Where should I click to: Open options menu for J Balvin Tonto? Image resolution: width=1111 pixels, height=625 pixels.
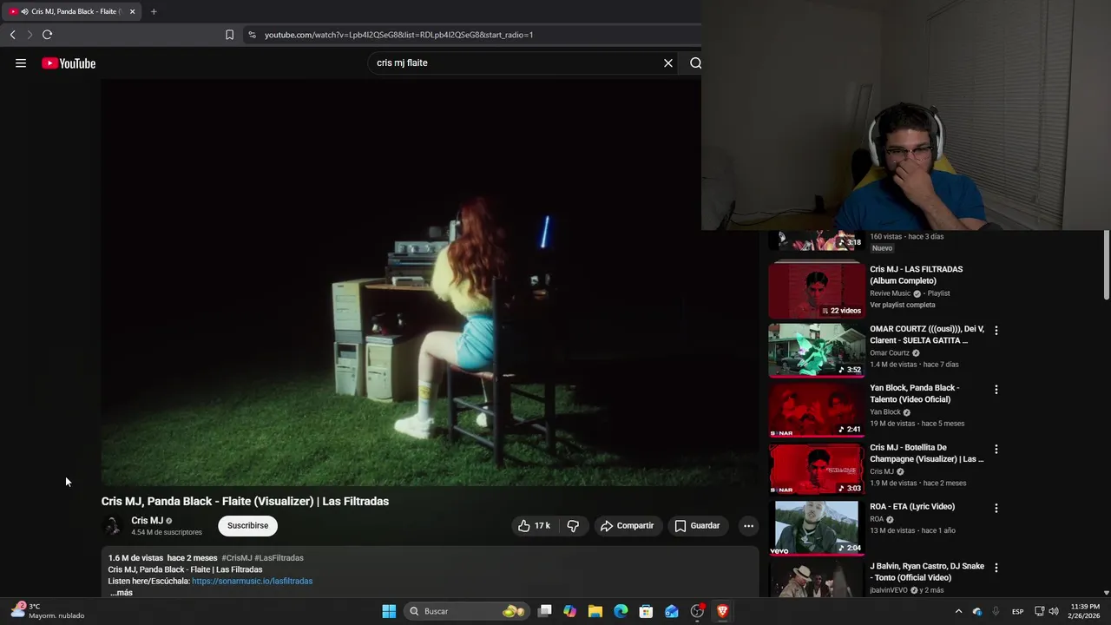pyautogui.click(x=996, y=568)
